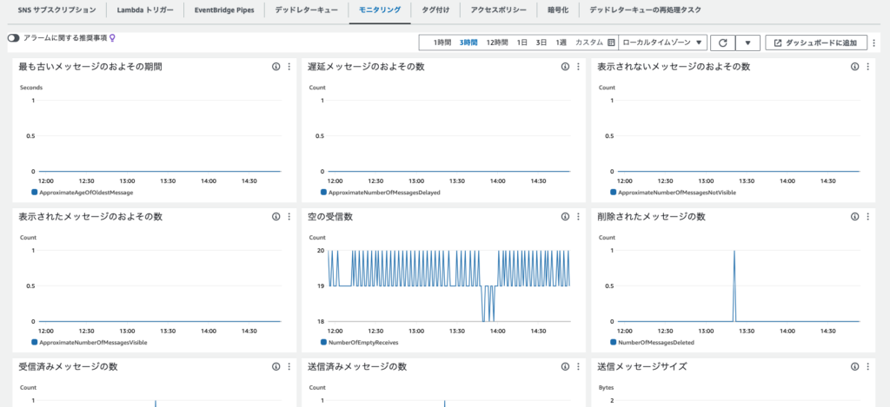
Task: Open info for 最も古いメッセージのおよその期間 widget
Action: click(276, 67)
